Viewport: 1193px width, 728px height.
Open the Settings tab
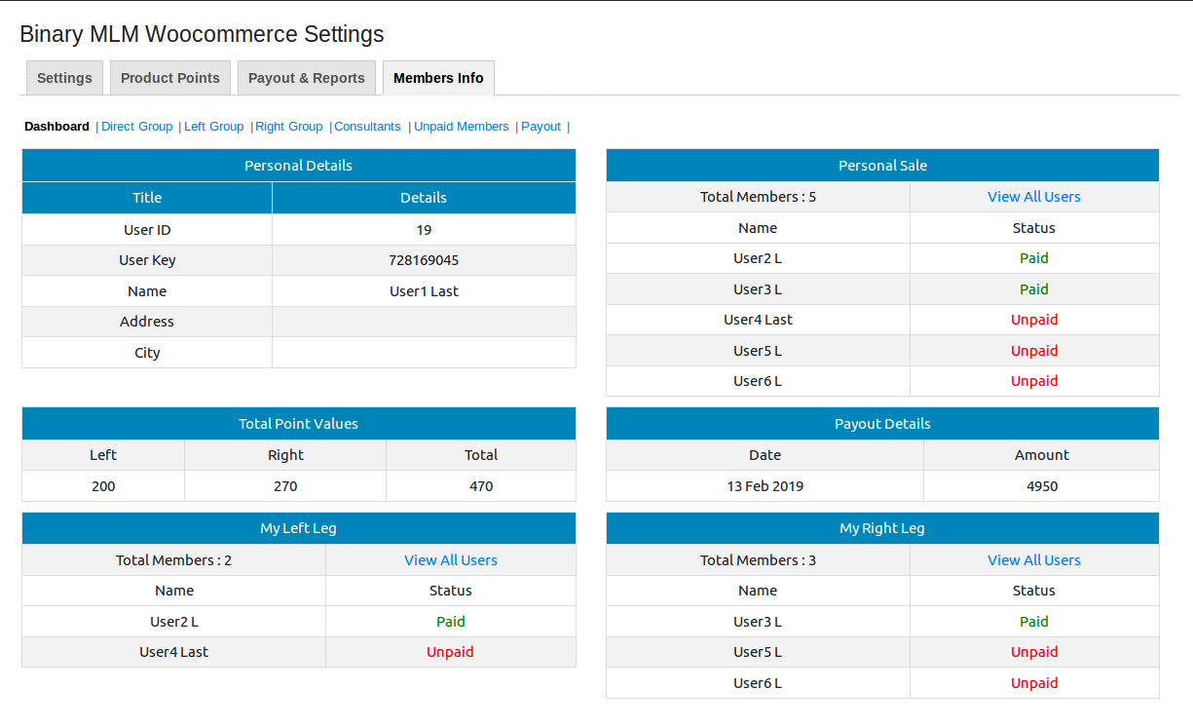click(x=64, y=78)
